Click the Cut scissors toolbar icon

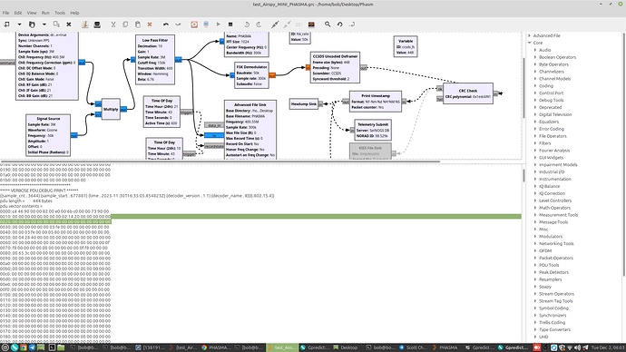[x=113, y=24]
